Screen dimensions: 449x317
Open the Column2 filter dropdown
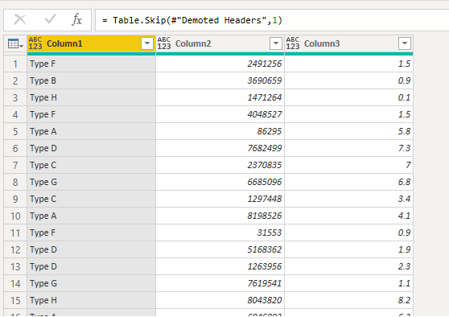pos(276,43)
